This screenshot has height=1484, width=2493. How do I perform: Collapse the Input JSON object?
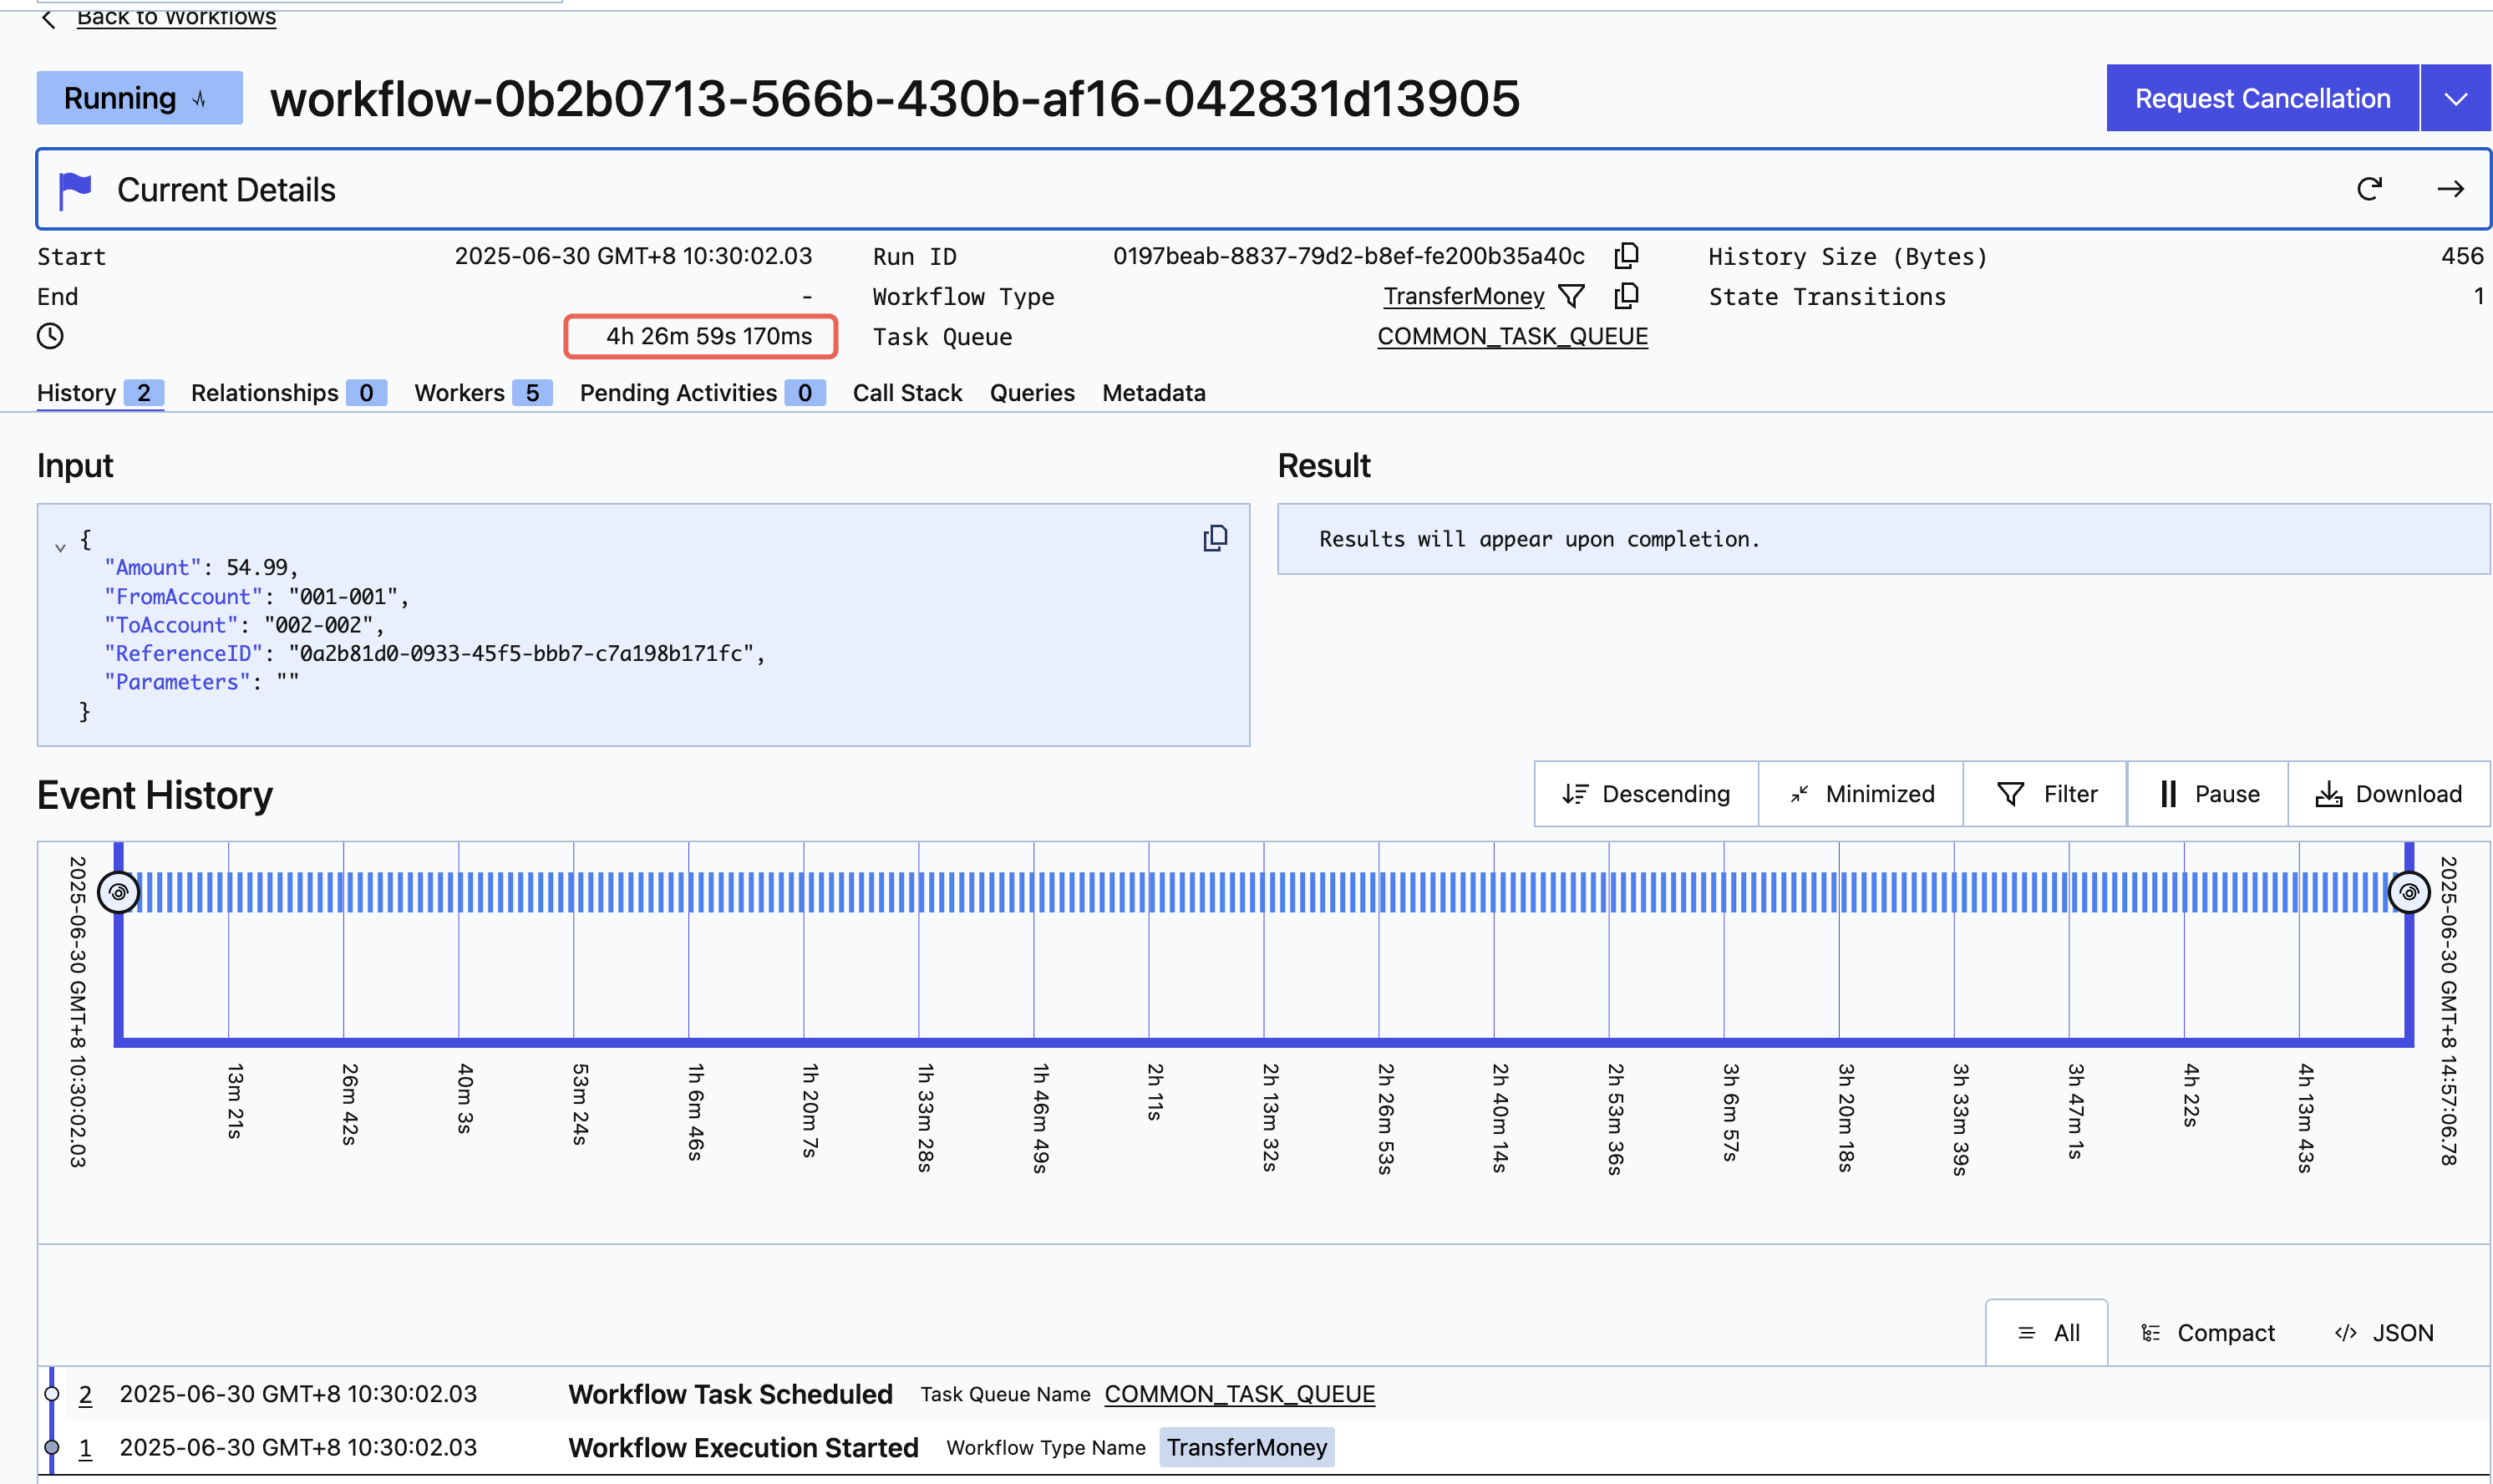pyautogui.click(x=60, y=547)
